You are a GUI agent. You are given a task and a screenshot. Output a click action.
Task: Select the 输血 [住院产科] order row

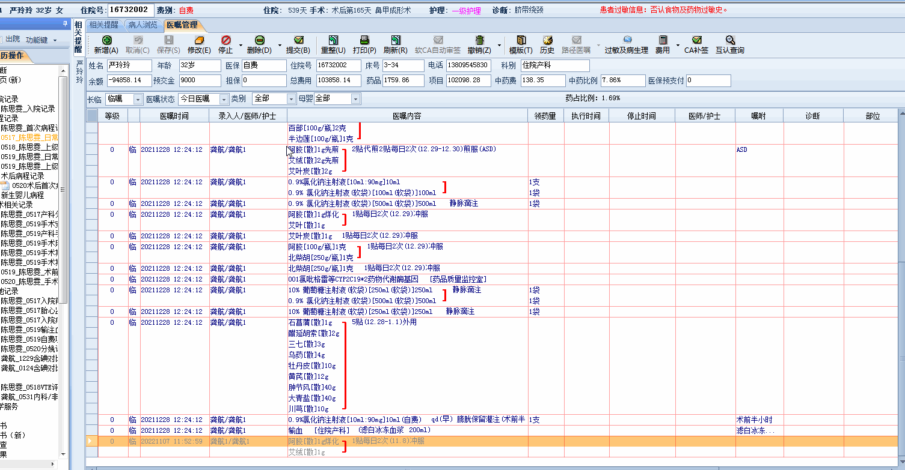[x=492, y=430]
